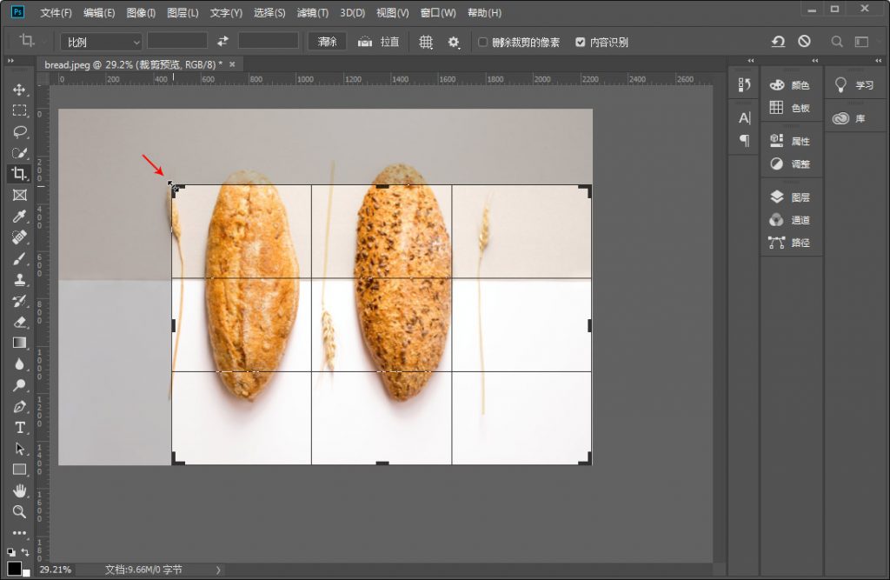Select the Brush tool
This screenshot has height=580, width=890.
[x=19, y=258]
